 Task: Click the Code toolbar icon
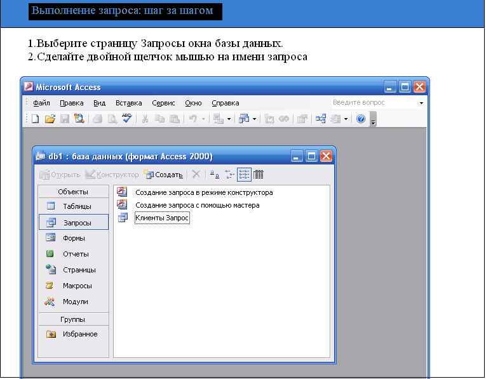tap(269, 119)
